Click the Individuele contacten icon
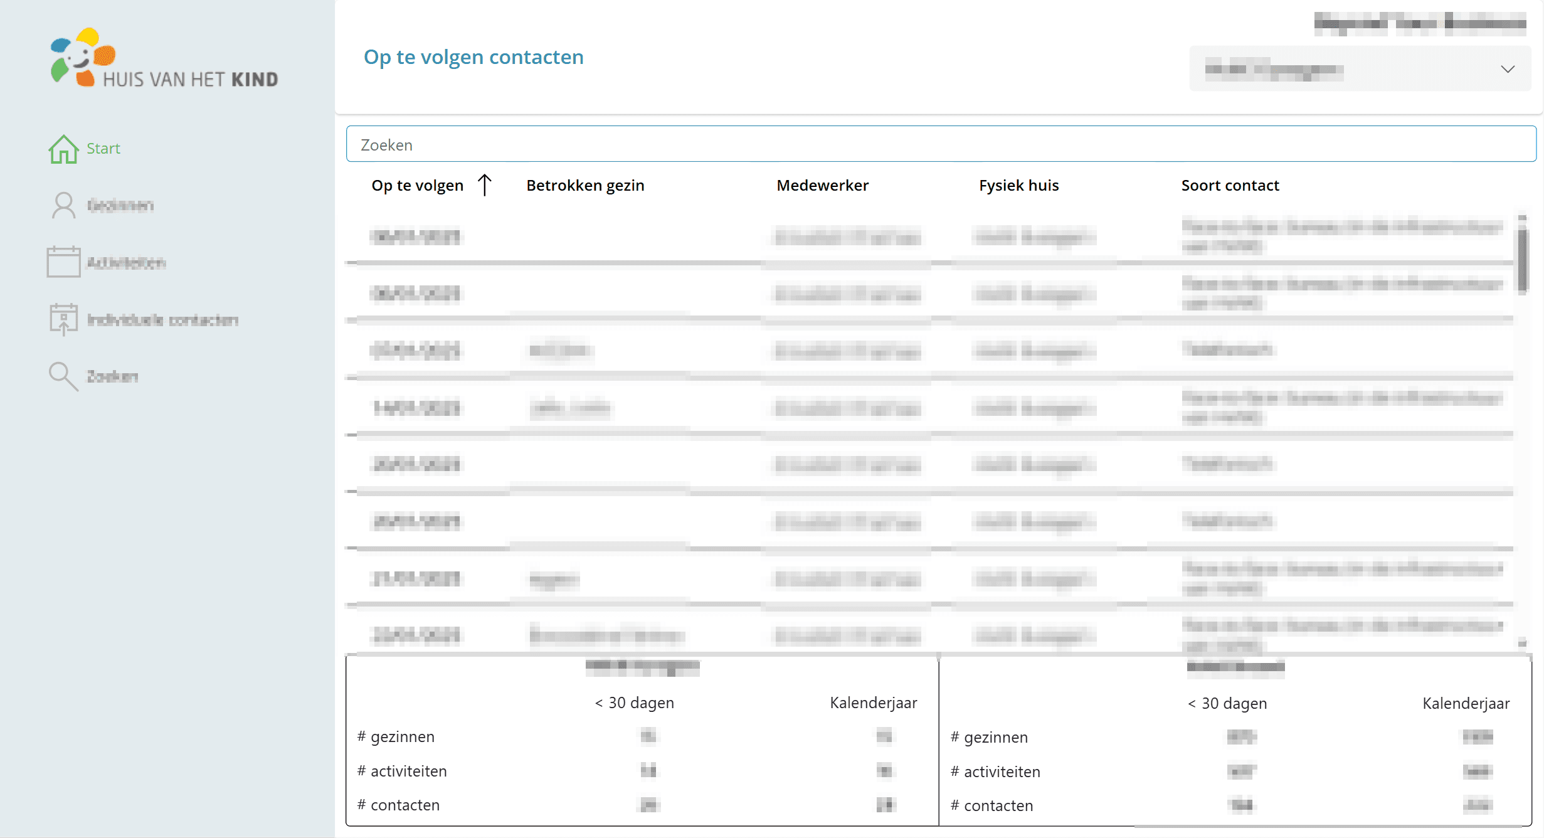Image resolution: width=1544 pixels, height=838 pixels. pos(63,319)
